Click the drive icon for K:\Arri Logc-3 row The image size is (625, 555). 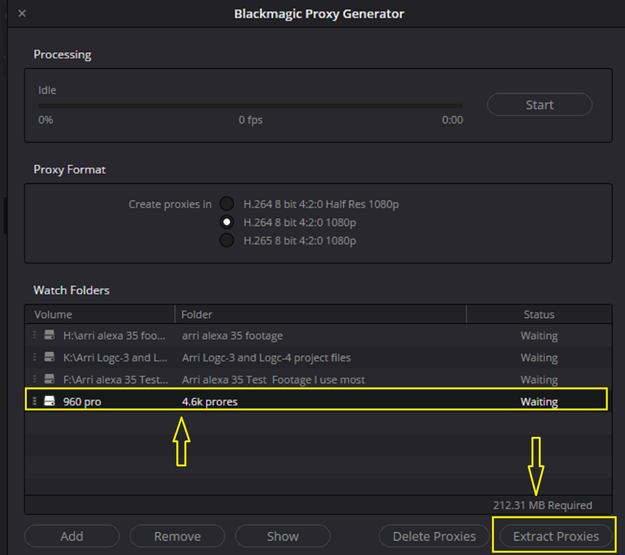[x=49, y=357]
